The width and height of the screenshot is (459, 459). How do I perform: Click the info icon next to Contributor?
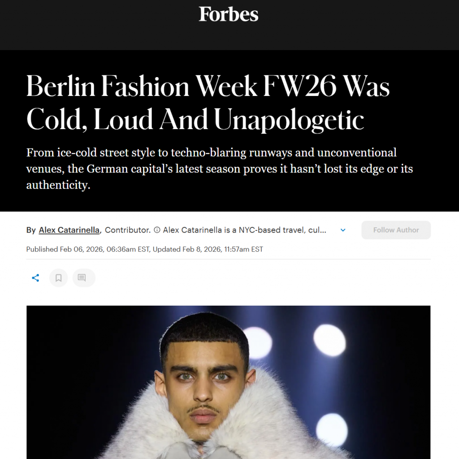[x=157, y=230]
